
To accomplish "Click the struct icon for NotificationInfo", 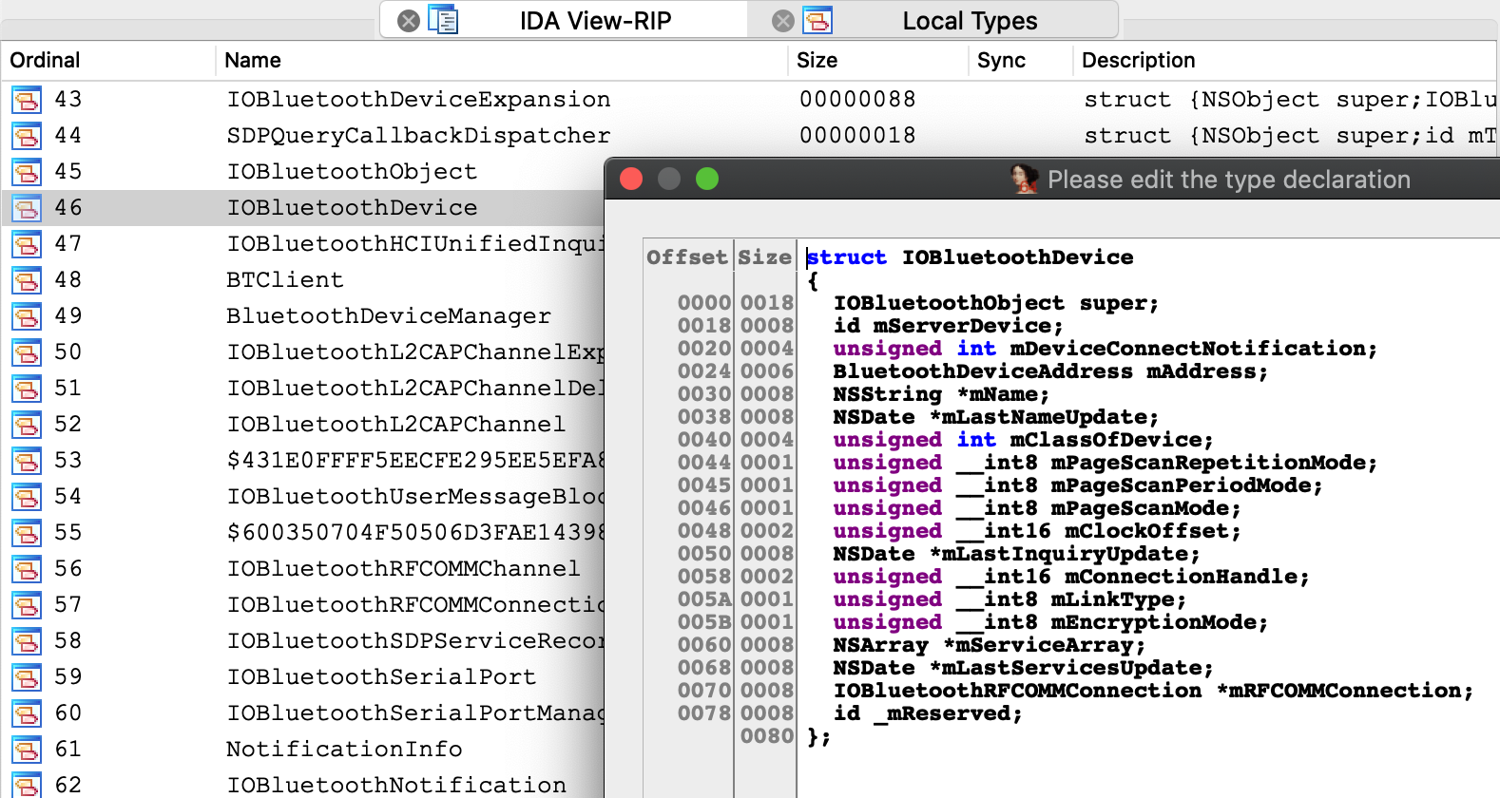I will pyautogui.click(x=27, y=750).
